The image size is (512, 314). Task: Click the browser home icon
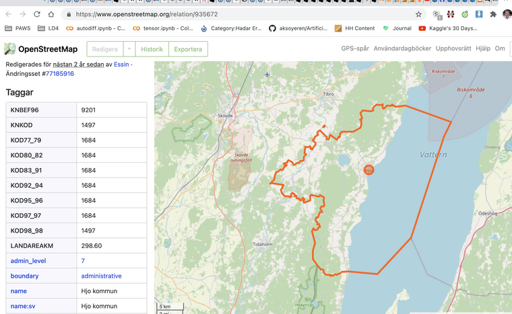pos(51,14)
